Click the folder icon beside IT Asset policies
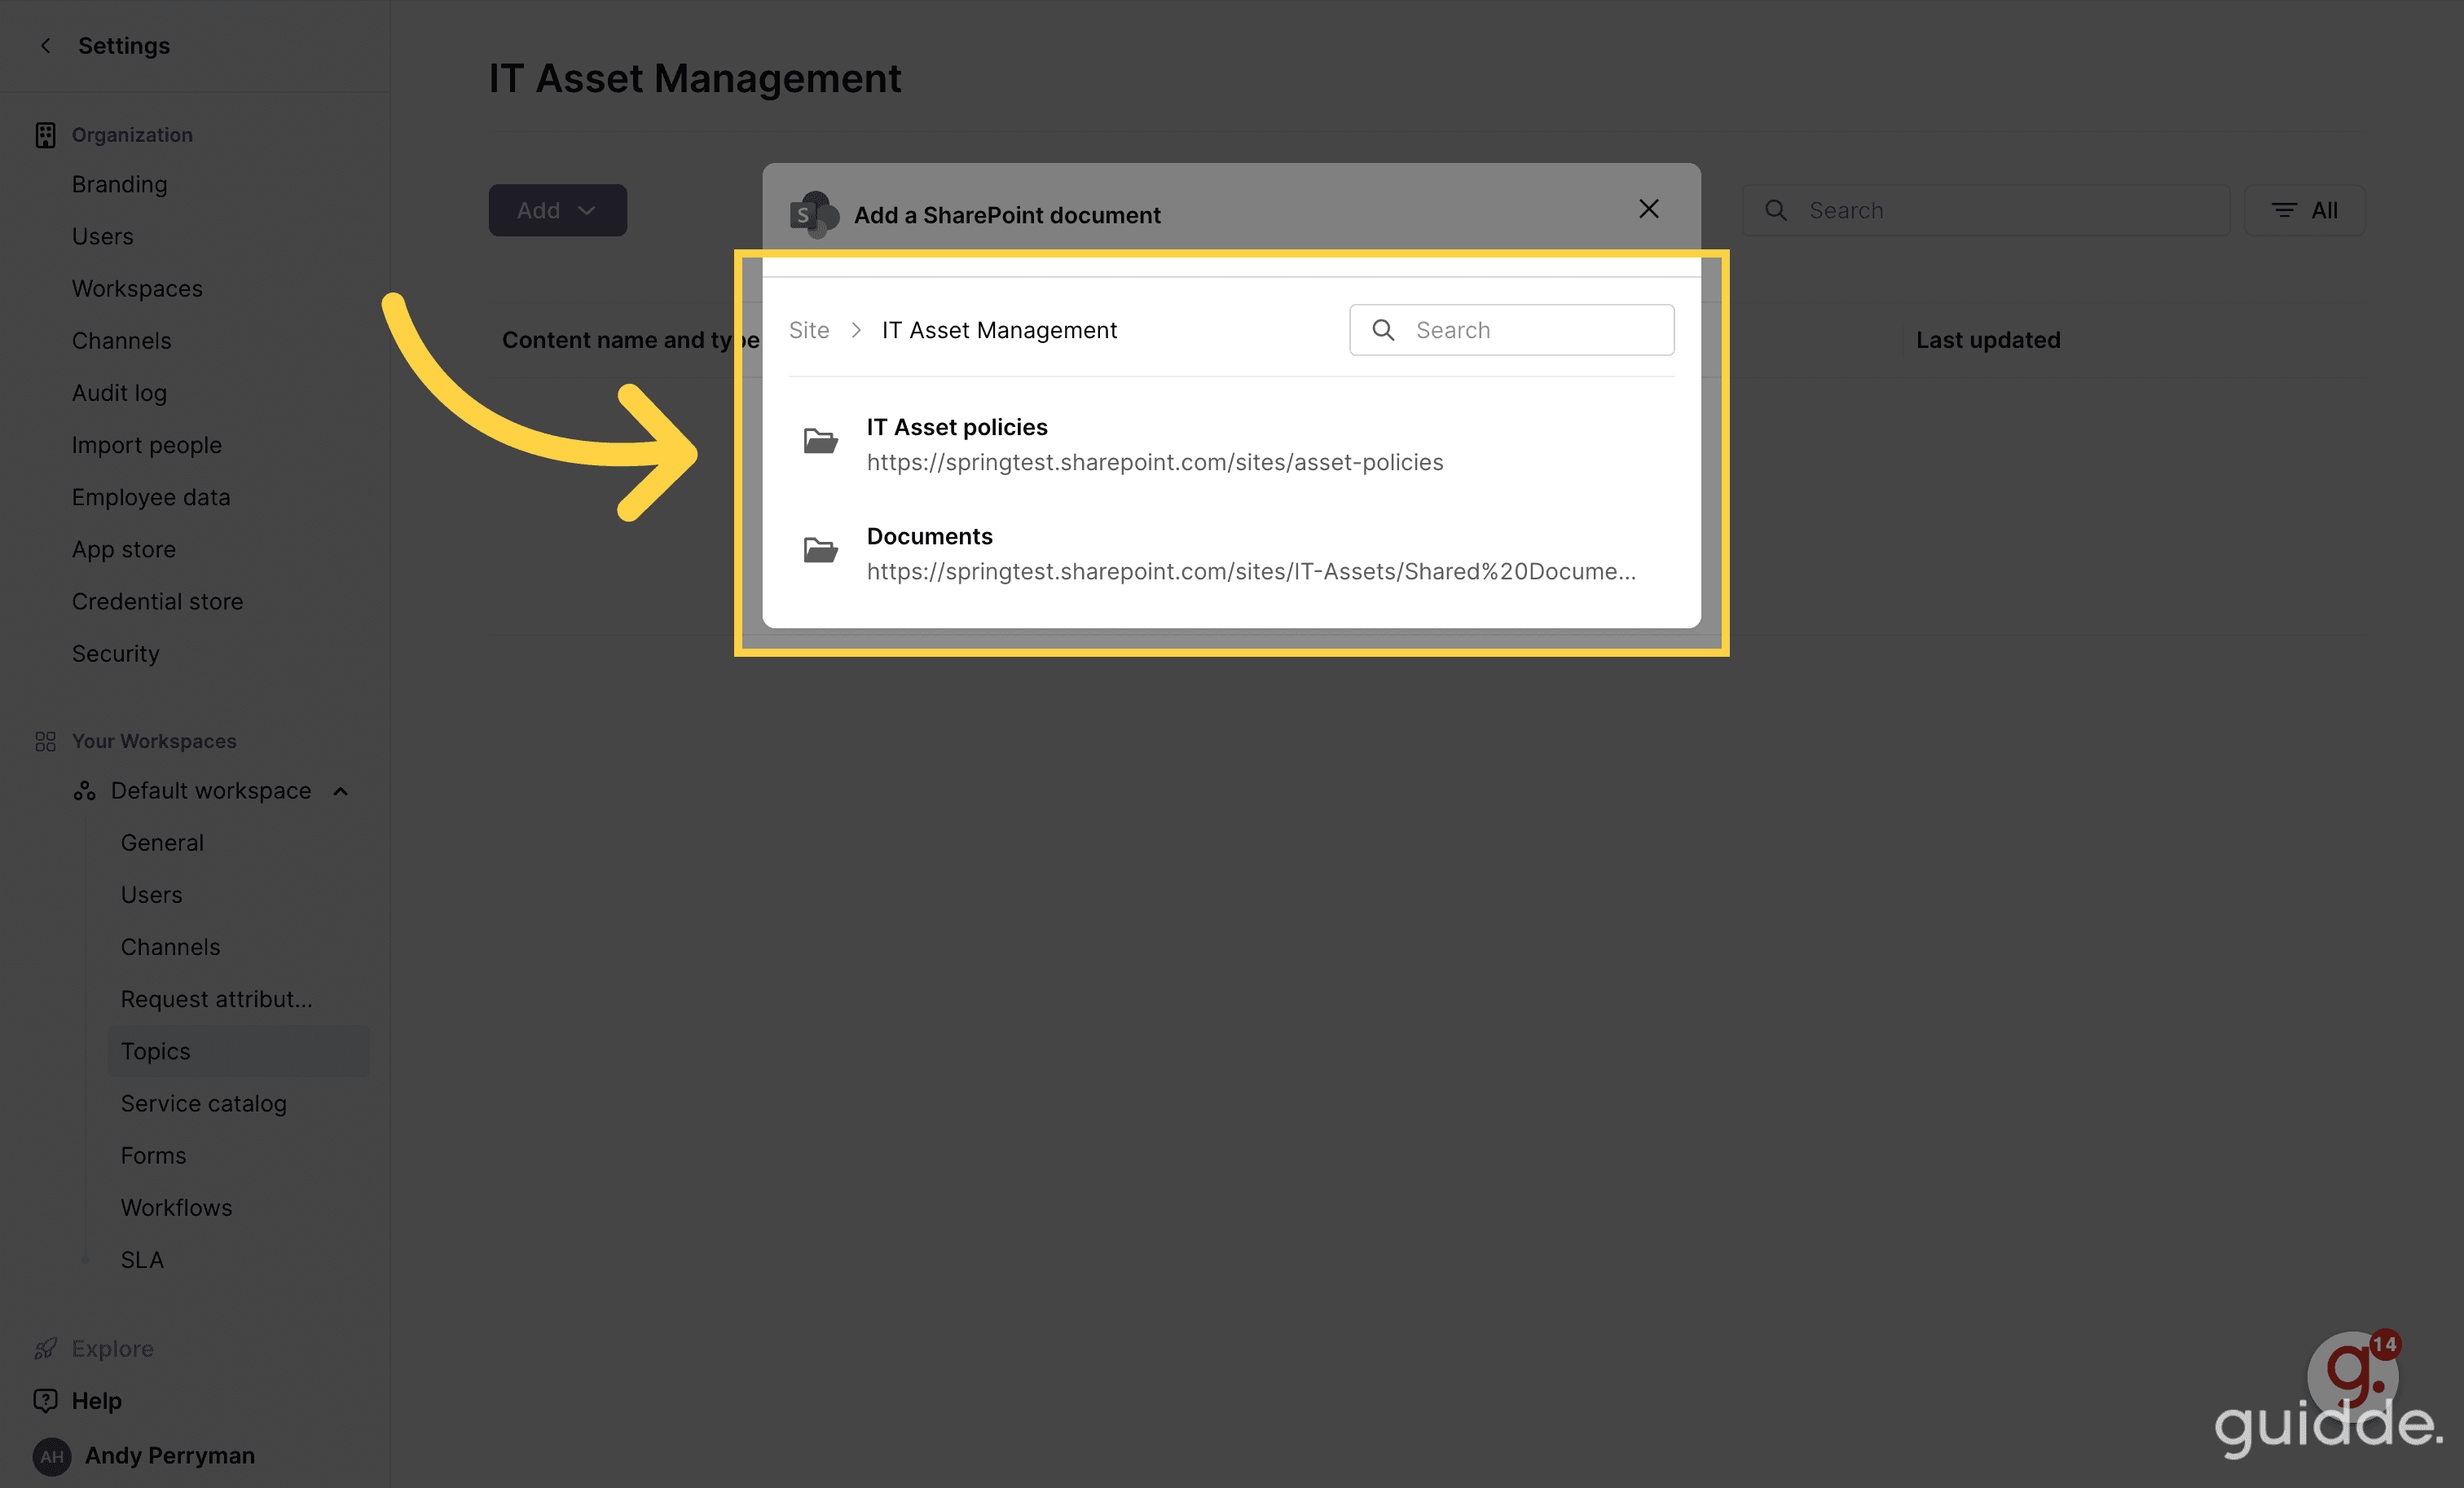 click(x=820, y=441)
